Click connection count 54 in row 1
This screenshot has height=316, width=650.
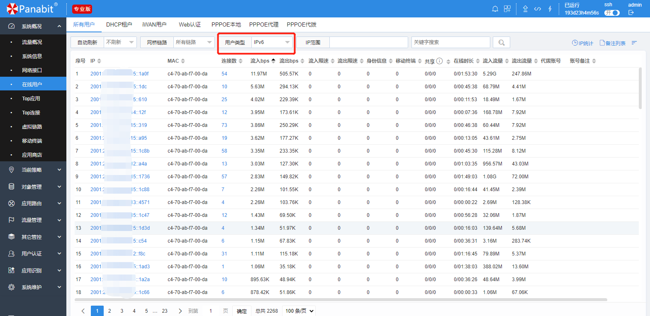coord(224,74)
